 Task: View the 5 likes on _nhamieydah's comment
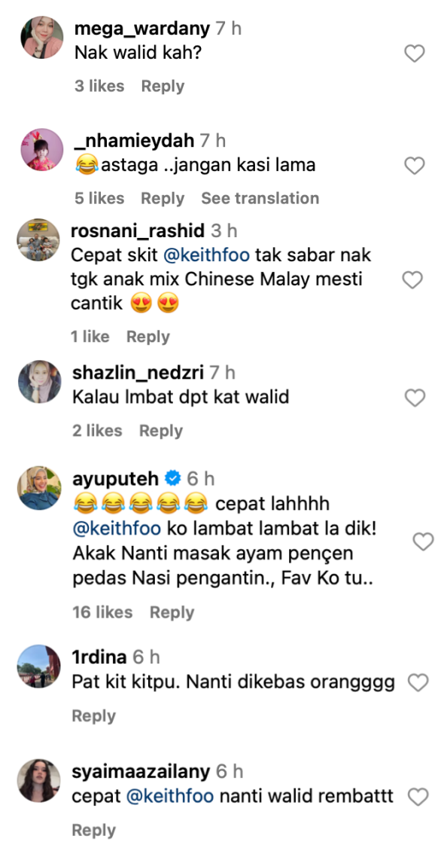coord(99,198)
